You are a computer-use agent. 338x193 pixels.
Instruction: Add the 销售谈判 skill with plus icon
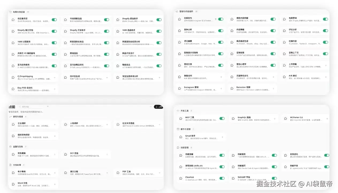(x=221, y=77)
